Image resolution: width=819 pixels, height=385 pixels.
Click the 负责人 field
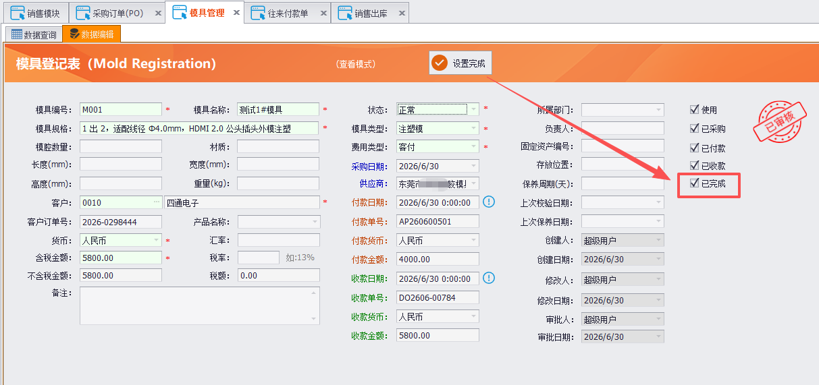pyautogui.click(x=623, y=128)
